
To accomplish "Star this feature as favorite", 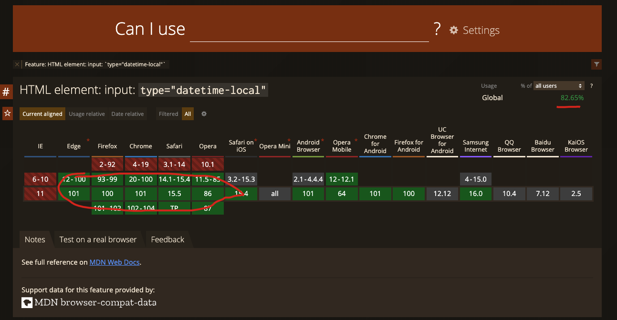I will click(7, 114).
